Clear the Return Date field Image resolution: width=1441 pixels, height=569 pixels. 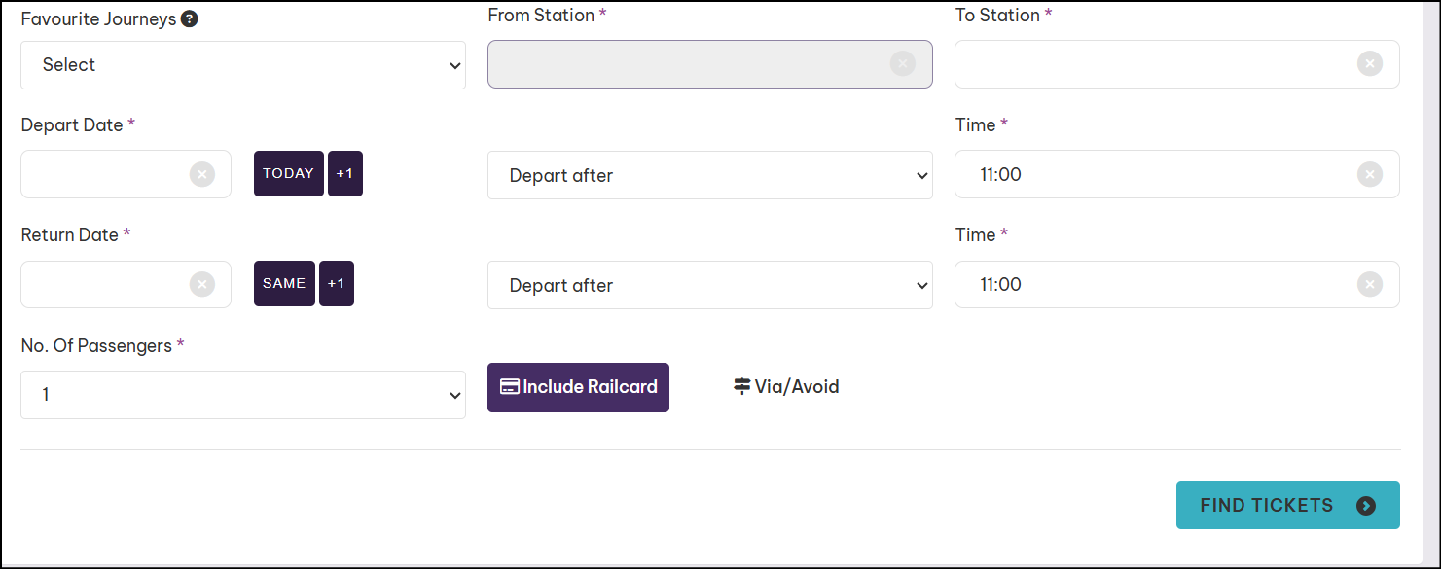click(202, 284)
